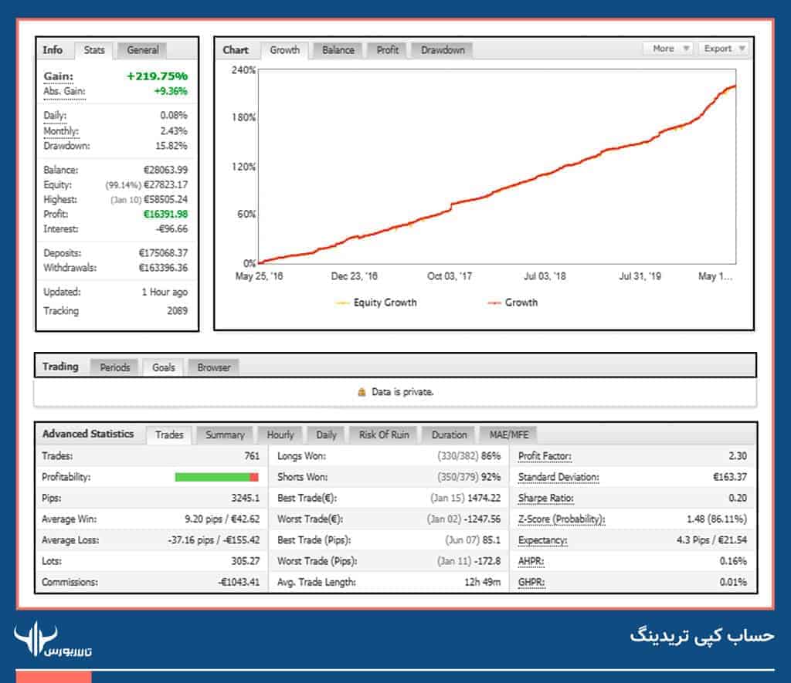The width and height of the screenshot is (791, 683).
Task: Open the Summary tab in Advanced Statistics
Action: coord(224,434)
